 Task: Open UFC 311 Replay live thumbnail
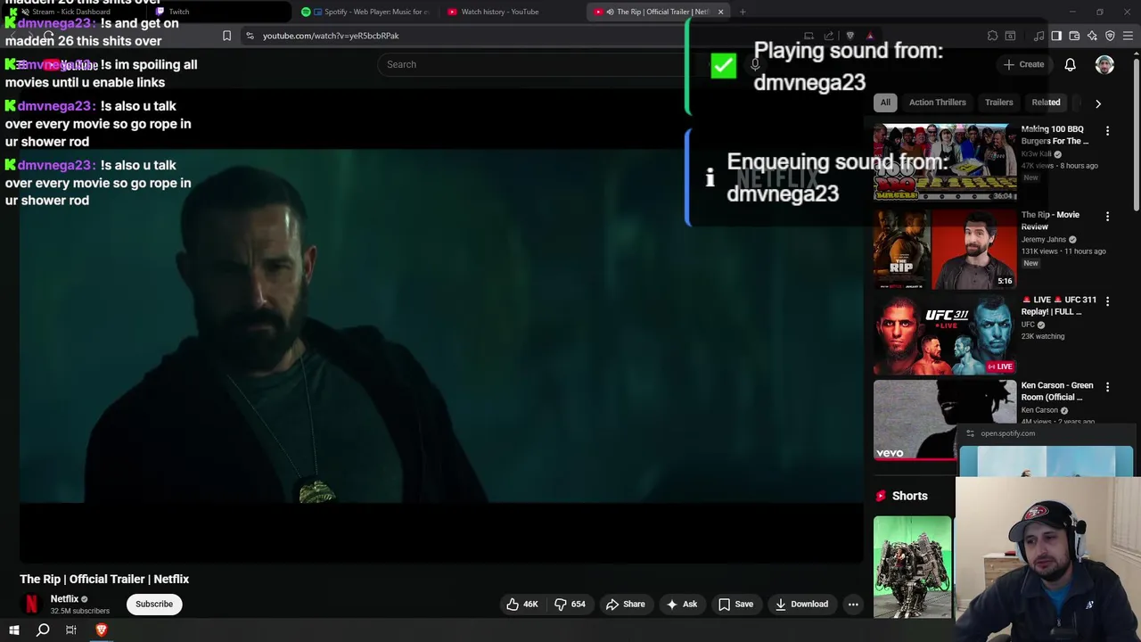945,334
